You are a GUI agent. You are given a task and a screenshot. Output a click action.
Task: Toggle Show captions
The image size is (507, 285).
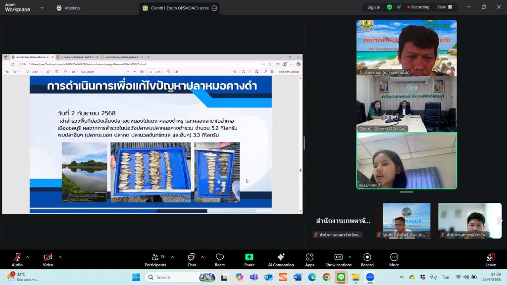tap(338, 259)
